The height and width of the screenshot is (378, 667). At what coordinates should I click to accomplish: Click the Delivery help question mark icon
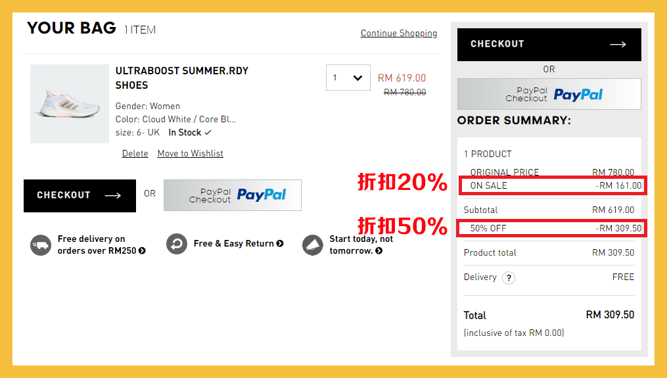[x=508, y=278]
